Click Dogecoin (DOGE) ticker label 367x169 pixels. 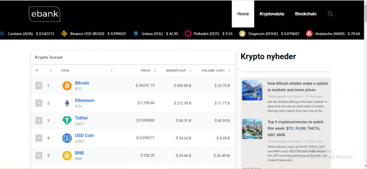[x=263, y=34]
